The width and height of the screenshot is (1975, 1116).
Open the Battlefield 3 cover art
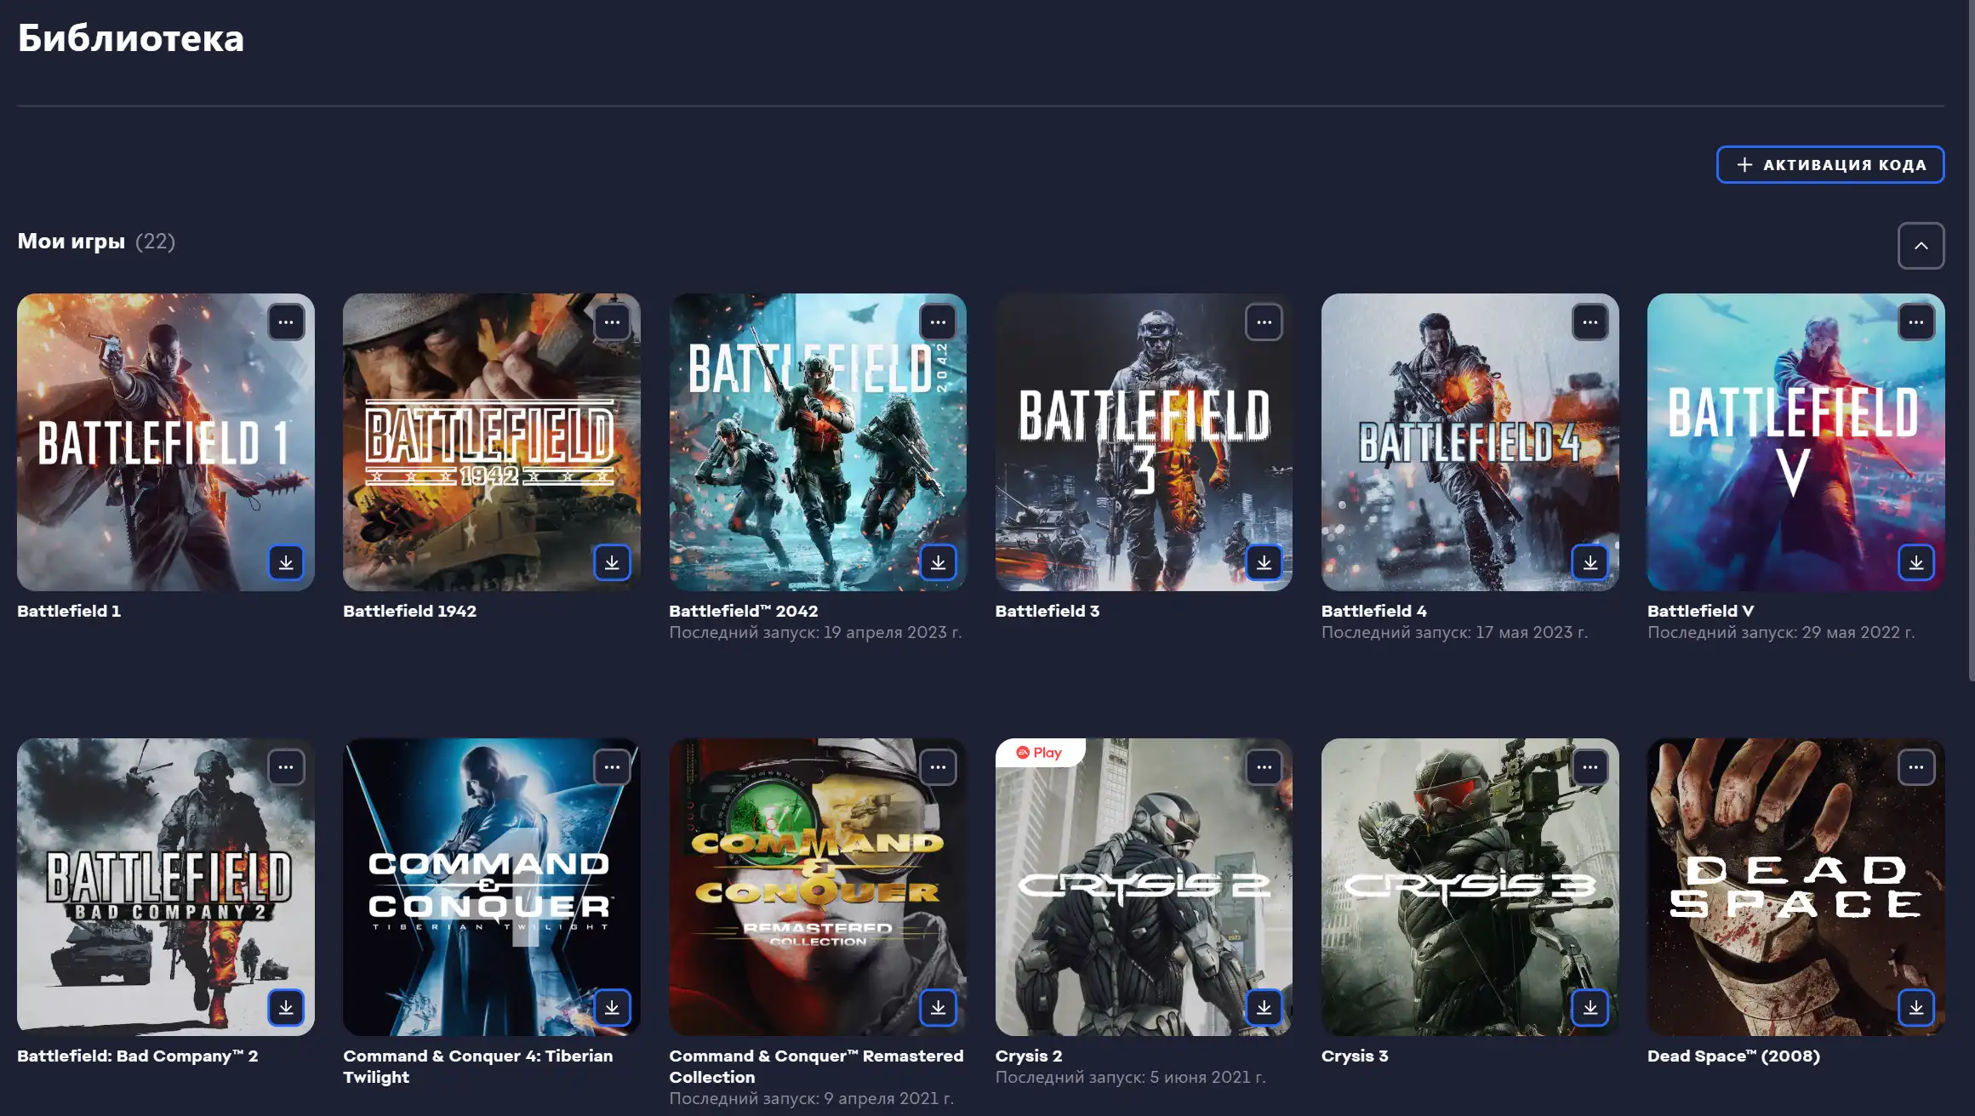[x=1143, y=441]
